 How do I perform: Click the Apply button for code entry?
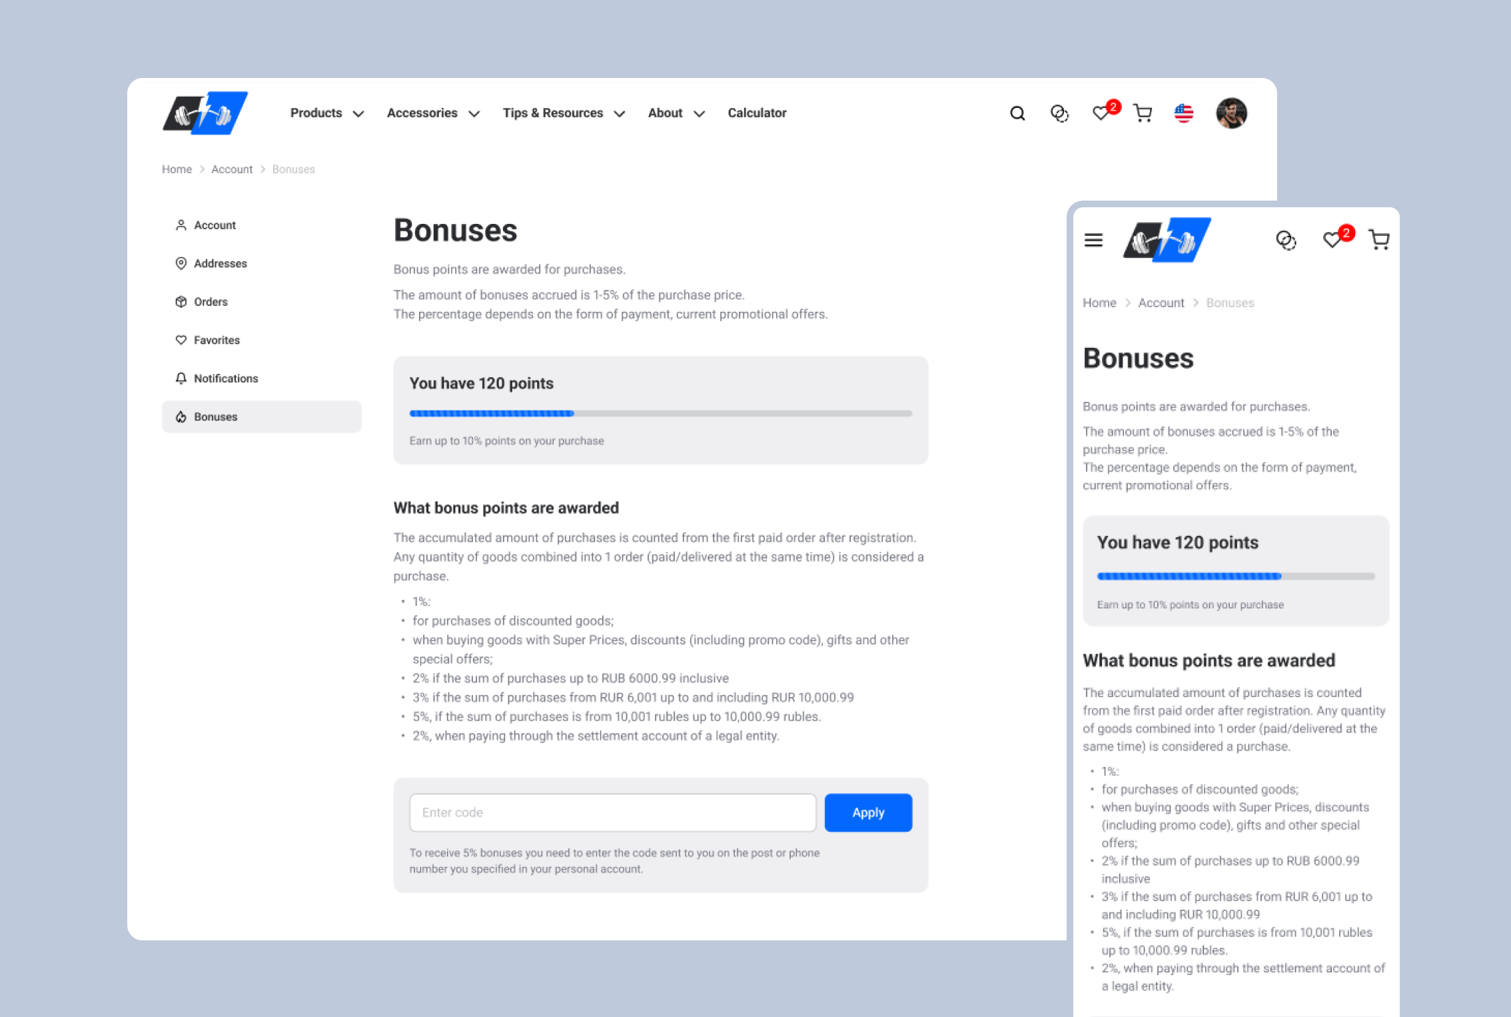868,812
